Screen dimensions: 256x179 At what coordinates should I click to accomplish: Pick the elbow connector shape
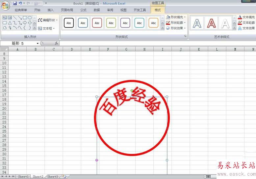coord(15,22)
